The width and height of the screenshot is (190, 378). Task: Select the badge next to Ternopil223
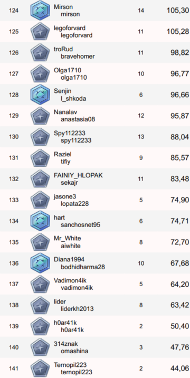(x=40, y=368)
